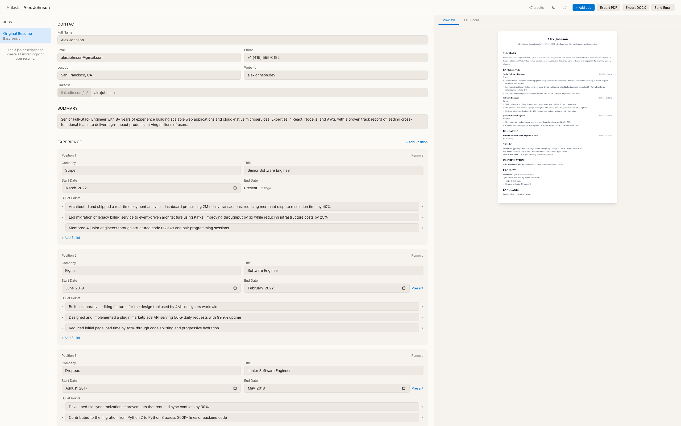The width and height of the screenshot is (681, 426).
Task: Open Dropbox start date calendar picker
Action: (235, 388)
